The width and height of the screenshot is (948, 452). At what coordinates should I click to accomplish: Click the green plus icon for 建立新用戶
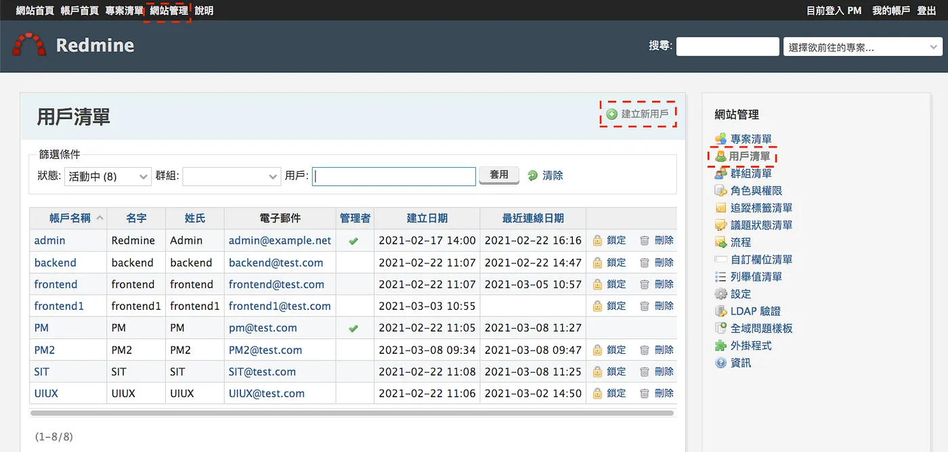(611, 114)
